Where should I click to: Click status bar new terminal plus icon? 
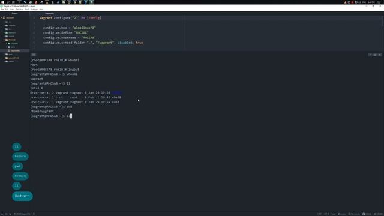[2, 214]
